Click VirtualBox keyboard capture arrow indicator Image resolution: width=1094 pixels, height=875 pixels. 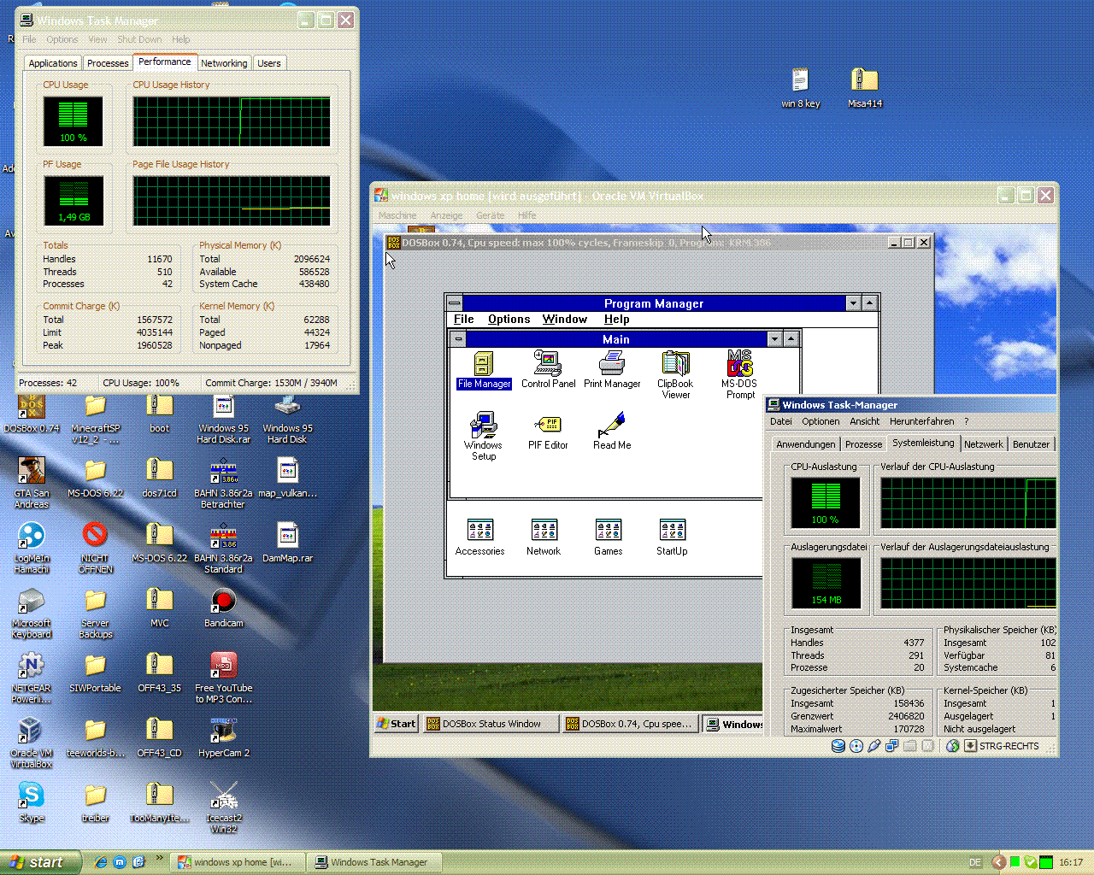[970, 746]
